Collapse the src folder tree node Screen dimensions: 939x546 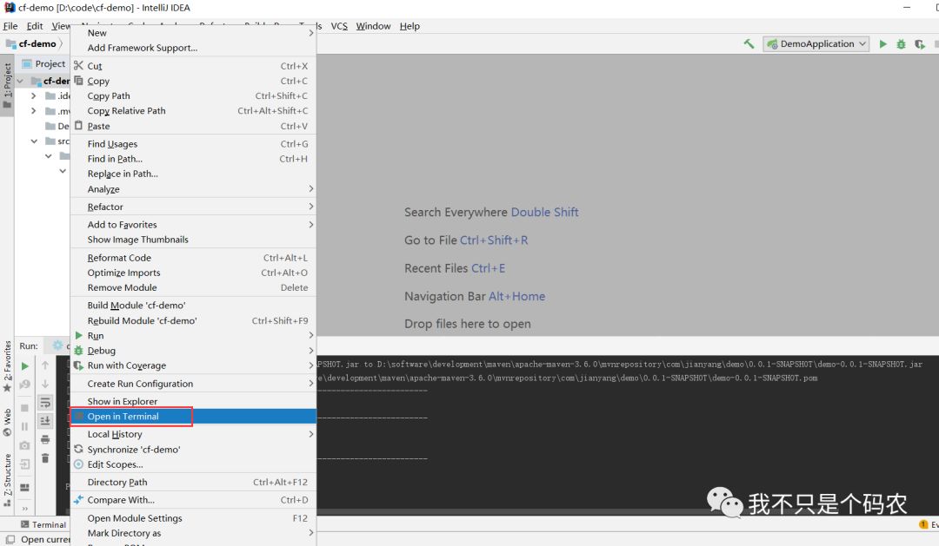(34, 141)
